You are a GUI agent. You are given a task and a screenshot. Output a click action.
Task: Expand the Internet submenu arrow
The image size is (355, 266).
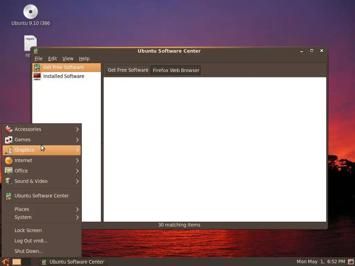77,160
